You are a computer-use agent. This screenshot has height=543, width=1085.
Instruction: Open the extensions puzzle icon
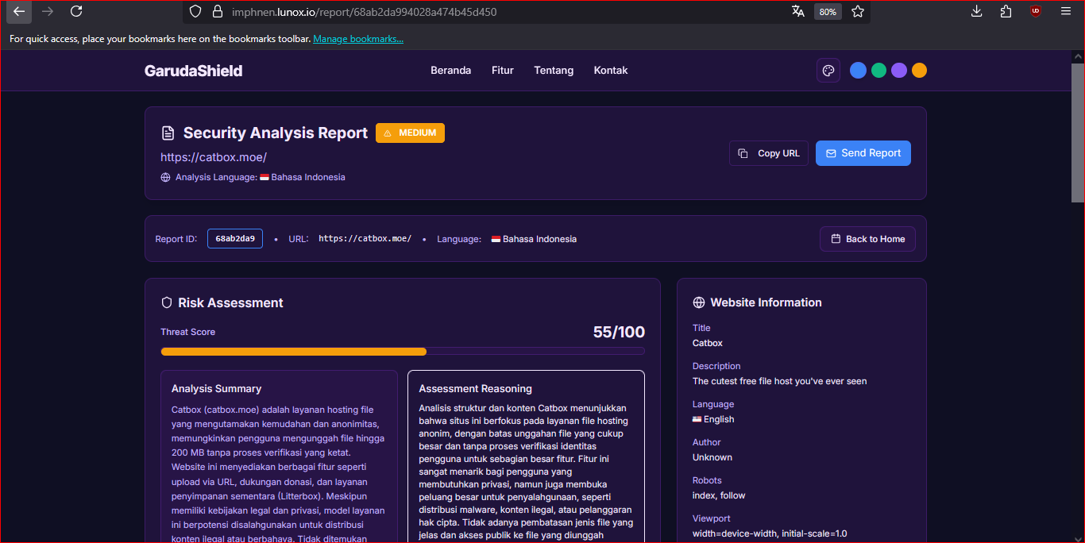(x=1006, y=11)
